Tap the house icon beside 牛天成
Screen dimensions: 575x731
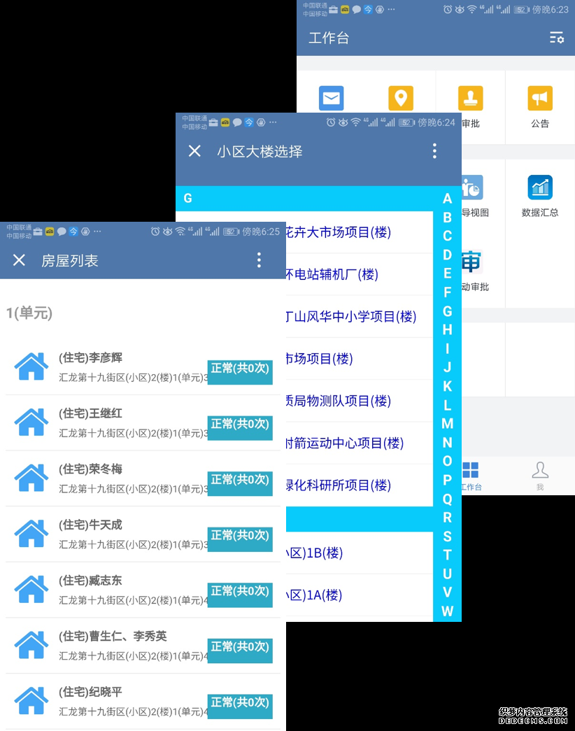coord(31,533)
